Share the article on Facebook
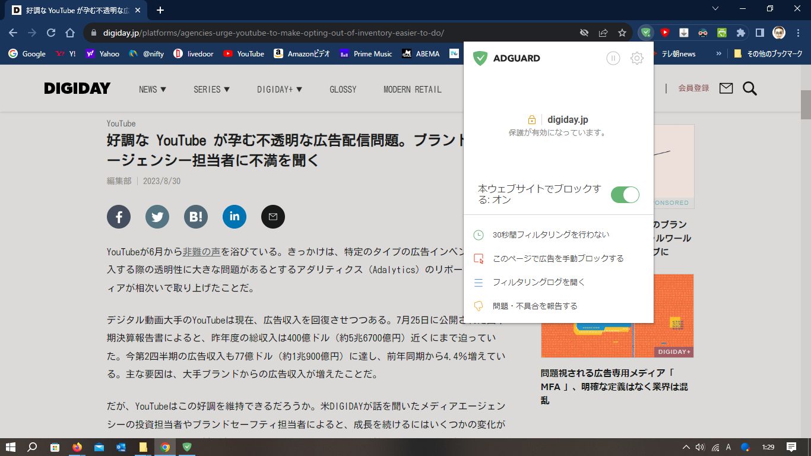The image size is (811, 456). point(118,217)
